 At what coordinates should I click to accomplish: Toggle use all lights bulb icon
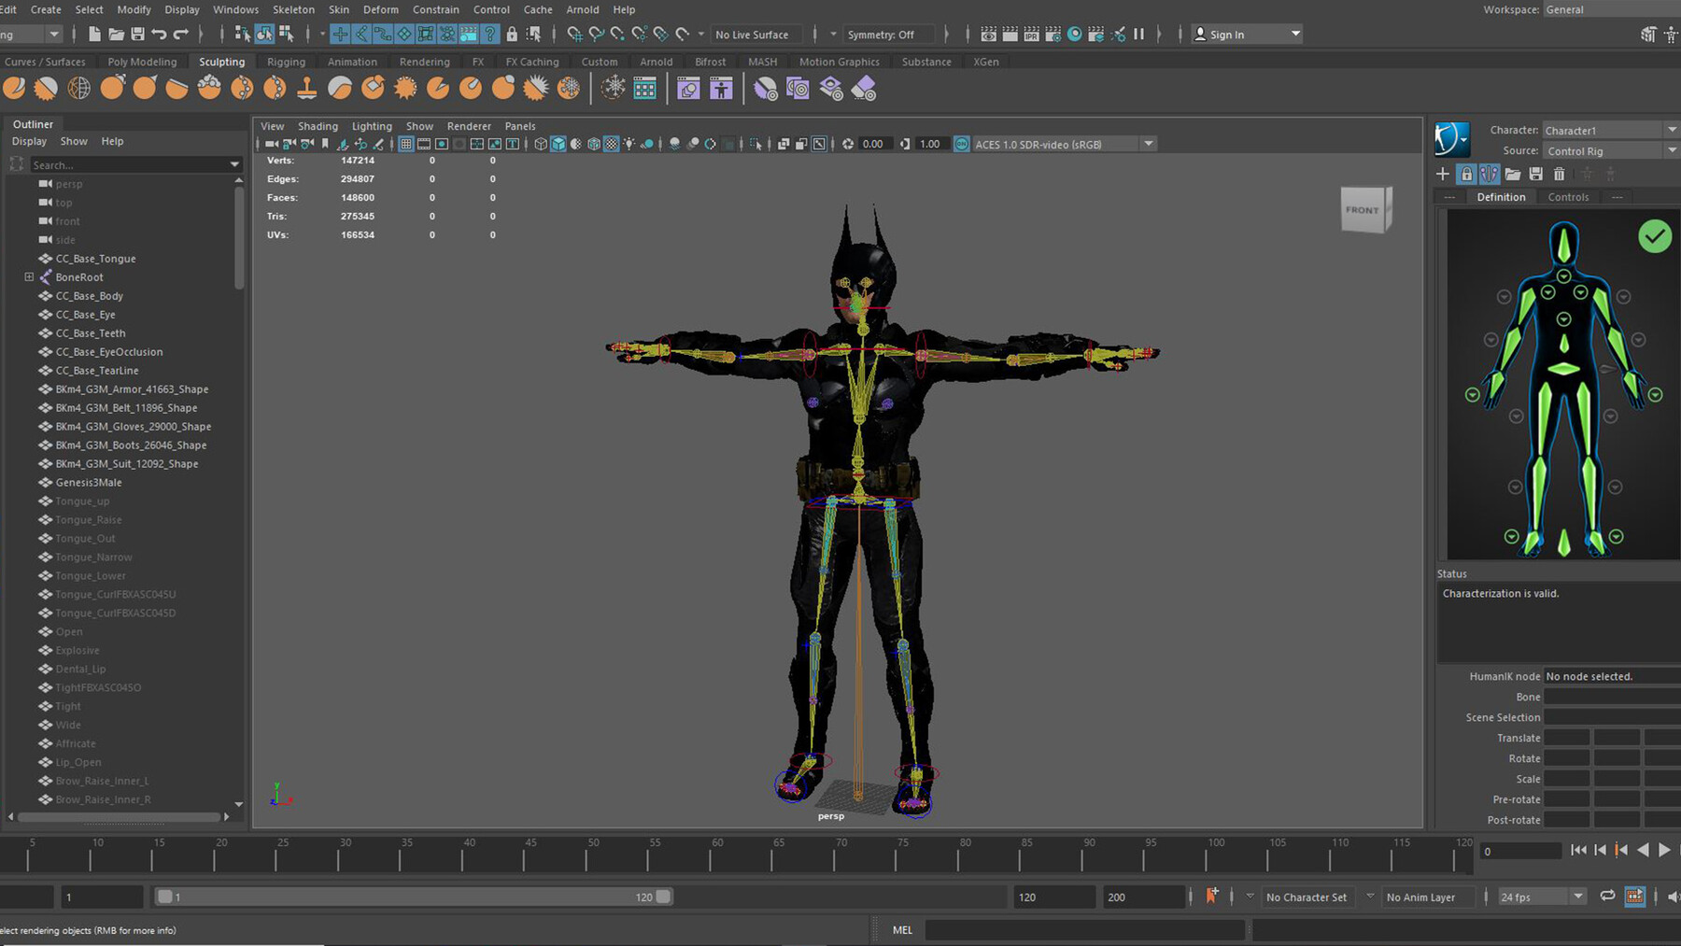[x=629, y=144]
